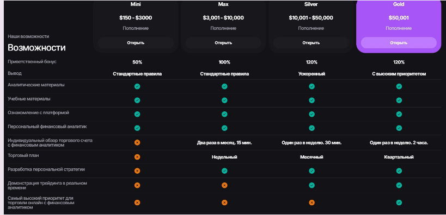Click orange cross for Демонстрация трейдинга under Mini
Image resolution: width=446 pixels, height=215 pixels.
tap(137, 185)
